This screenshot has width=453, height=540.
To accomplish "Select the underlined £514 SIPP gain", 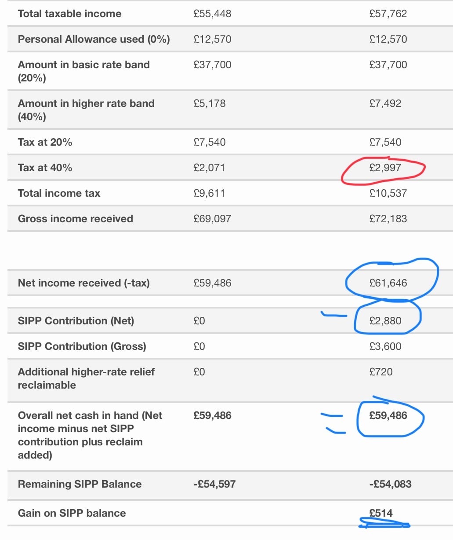I will 381,513.
